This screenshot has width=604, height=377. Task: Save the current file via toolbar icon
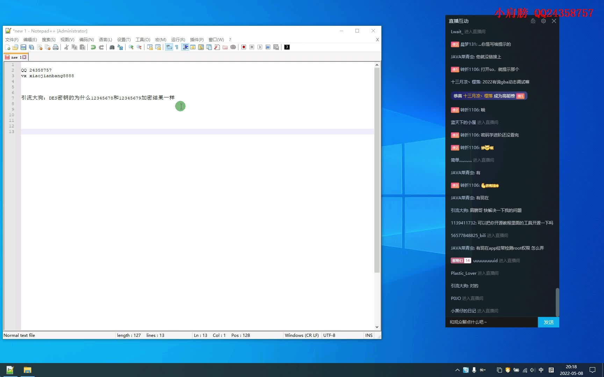click(23, 47)
